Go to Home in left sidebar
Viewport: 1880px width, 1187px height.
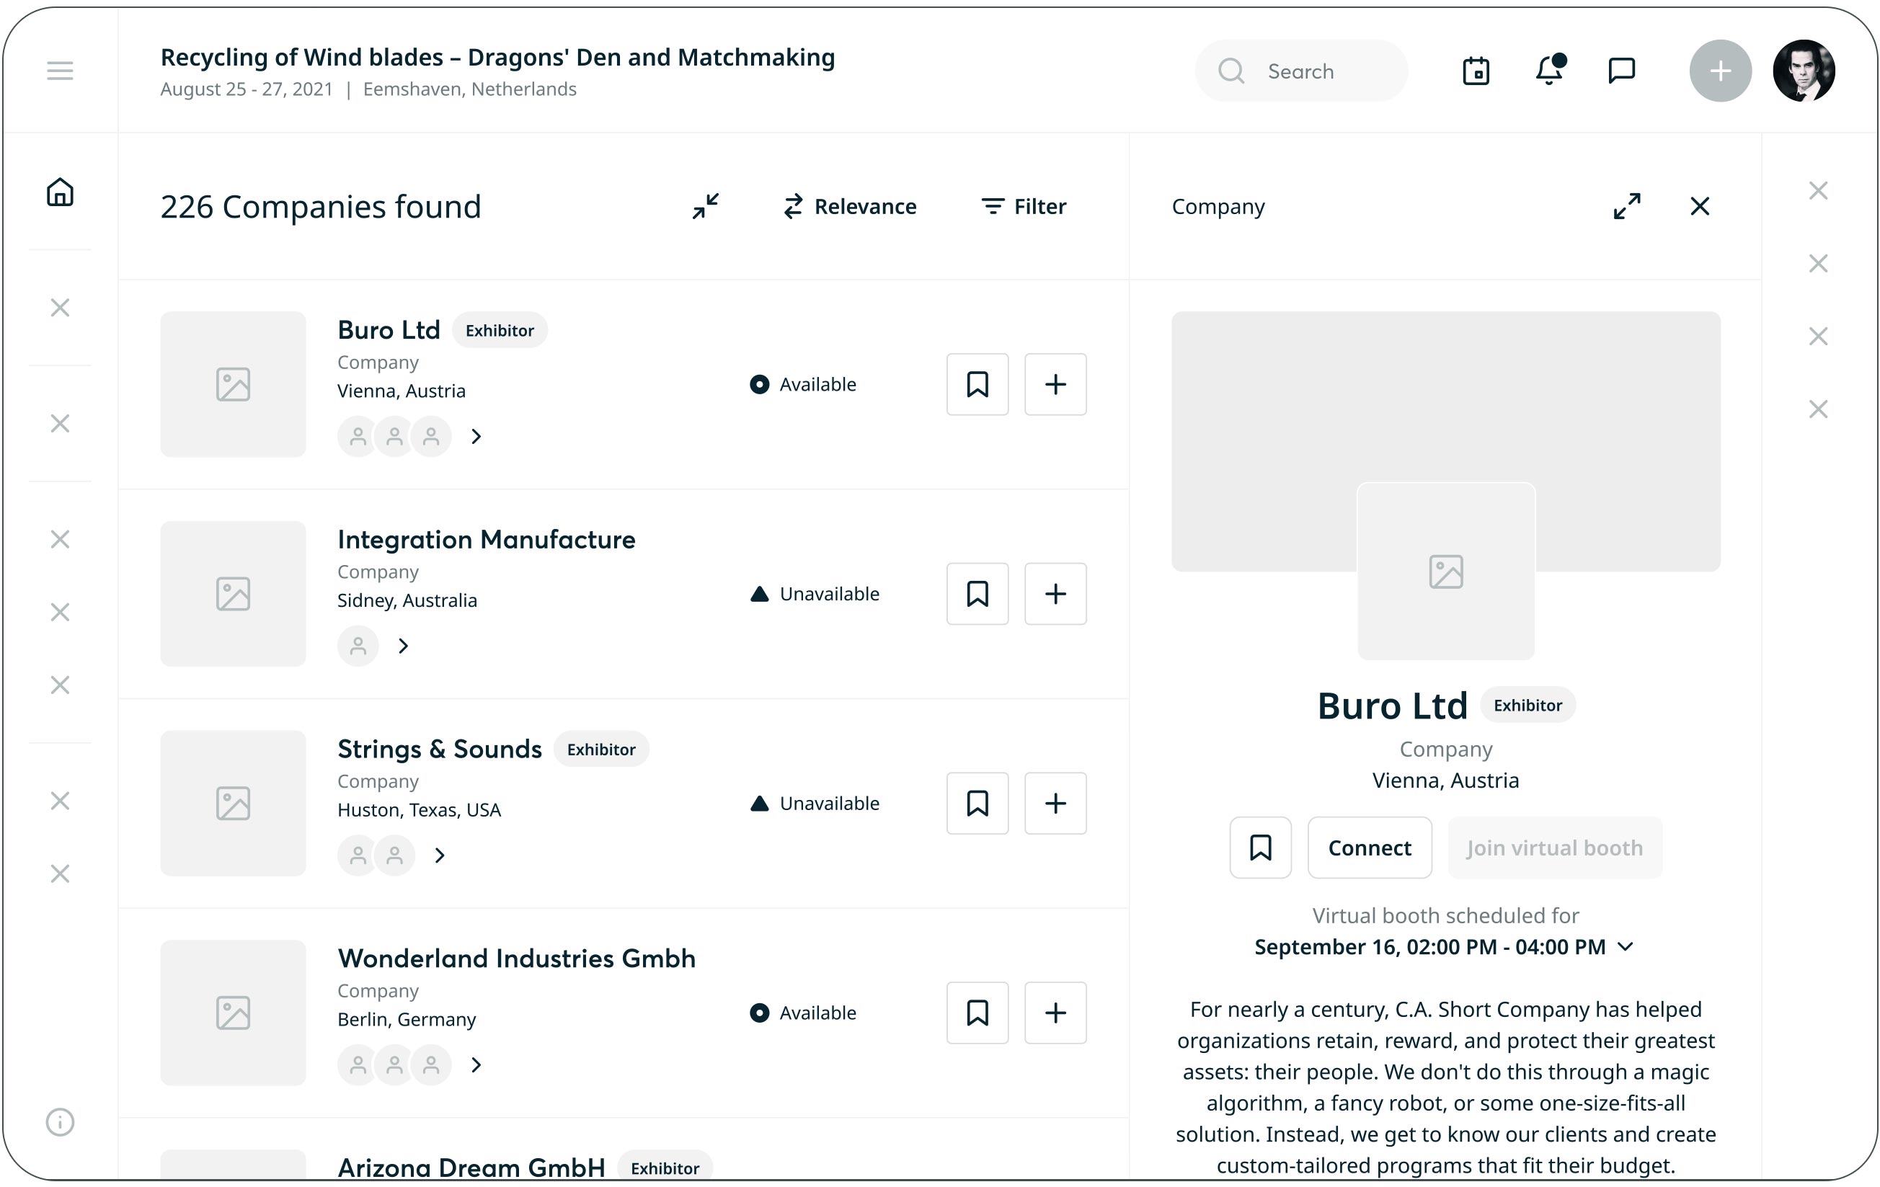(x=59, y=192)
